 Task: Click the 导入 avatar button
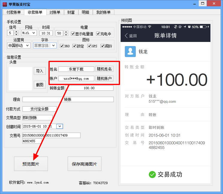tap(40, 71)
